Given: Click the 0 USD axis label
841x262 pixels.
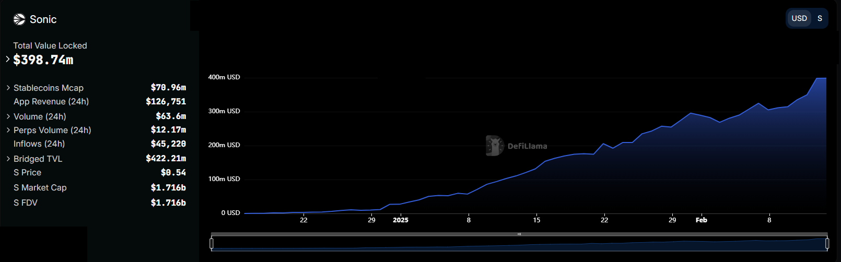Looking at the screenshot, I should pos(230,213).
